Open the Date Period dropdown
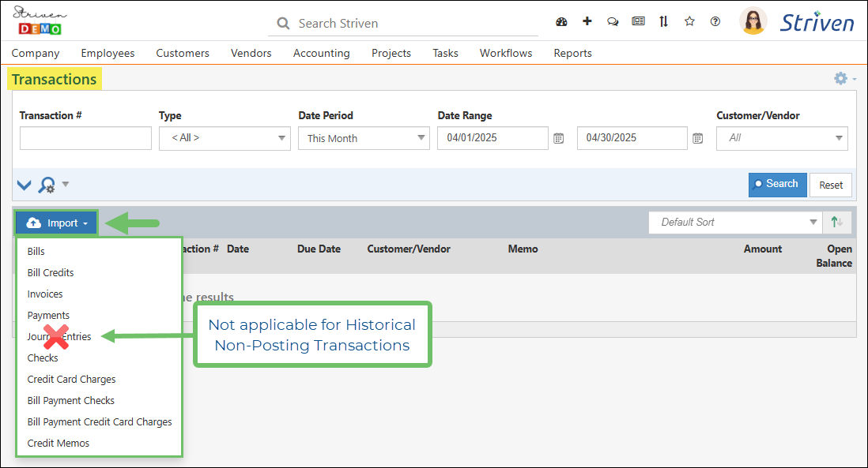 pos(364,138)
